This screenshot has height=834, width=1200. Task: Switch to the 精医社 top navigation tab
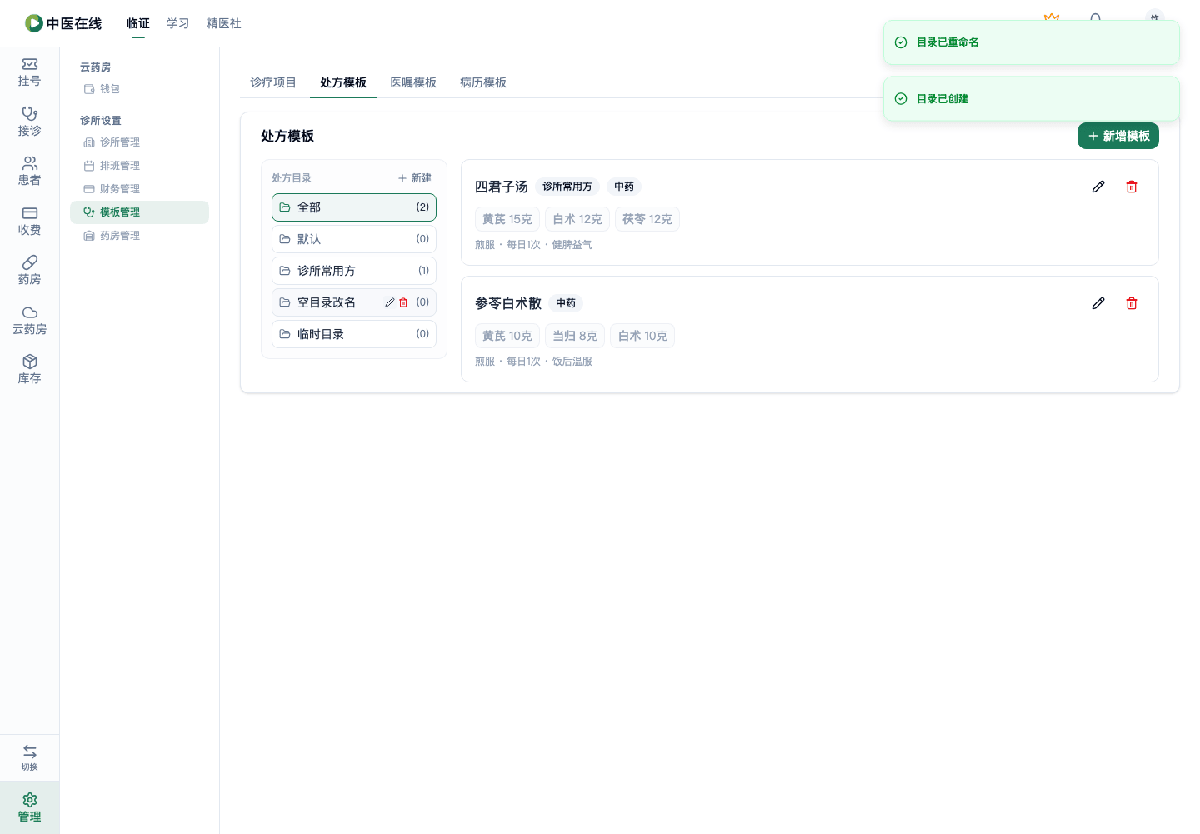(x=224, y=23)
